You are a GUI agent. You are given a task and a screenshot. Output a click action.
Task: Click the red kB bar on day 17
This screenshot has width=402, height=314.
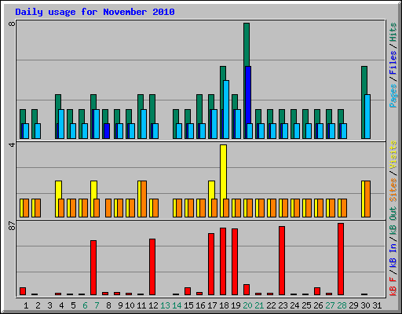(211, 265)
